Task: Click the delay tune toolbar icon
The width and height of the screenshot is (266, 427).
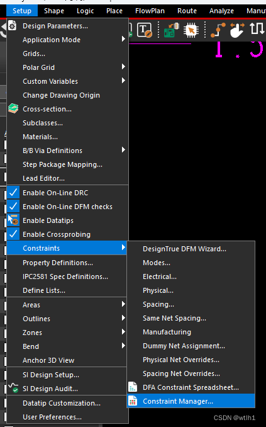Action: (x=257, y=30)
